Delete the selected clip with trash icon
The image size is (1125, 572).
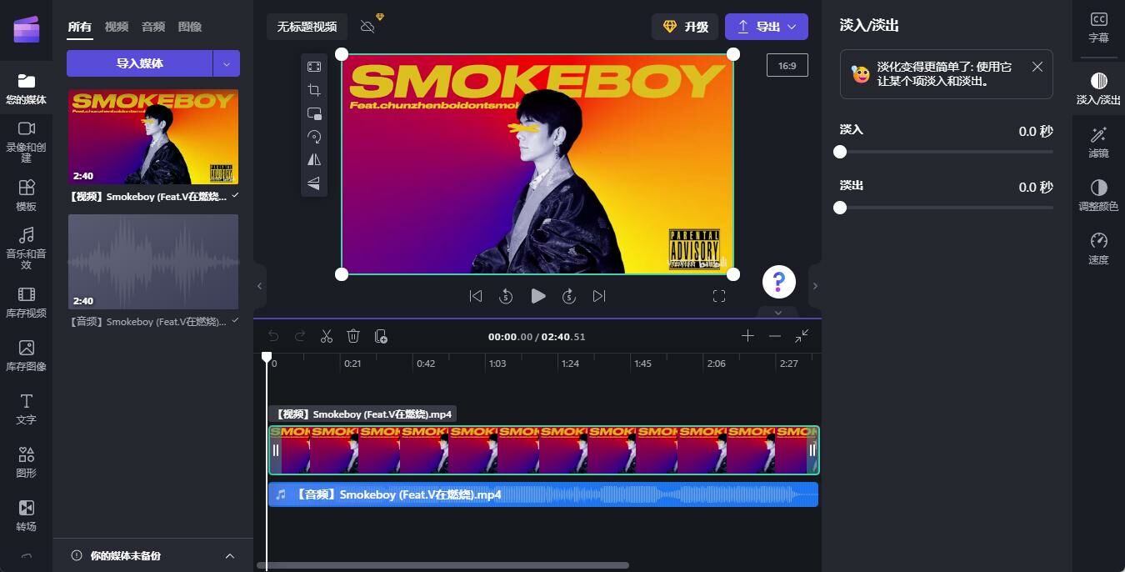pyautogui.click(x=353, y=336)
